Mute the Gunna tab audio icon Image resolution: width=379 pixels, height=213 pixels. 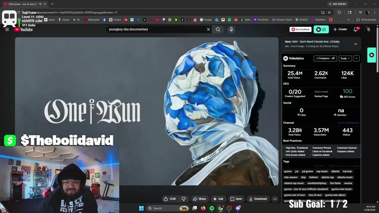coord(40,4)
